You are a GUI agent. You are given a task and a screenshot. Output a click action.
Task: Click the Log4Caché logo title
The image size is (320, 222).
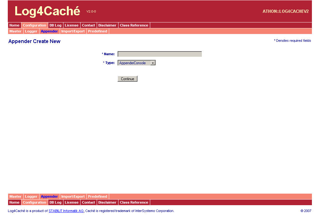[x=47, y=11]
